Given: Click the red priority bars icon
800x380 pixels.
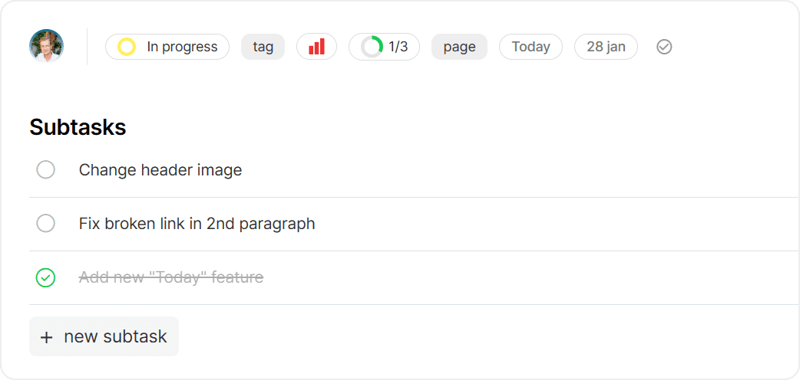Looking at the screenshot, I should coord(316,47).
